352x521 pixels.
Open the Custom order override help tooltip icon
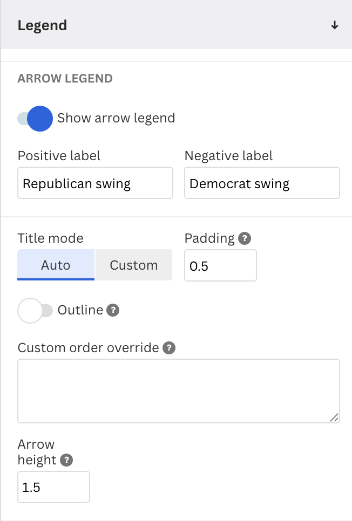point(169,348)
